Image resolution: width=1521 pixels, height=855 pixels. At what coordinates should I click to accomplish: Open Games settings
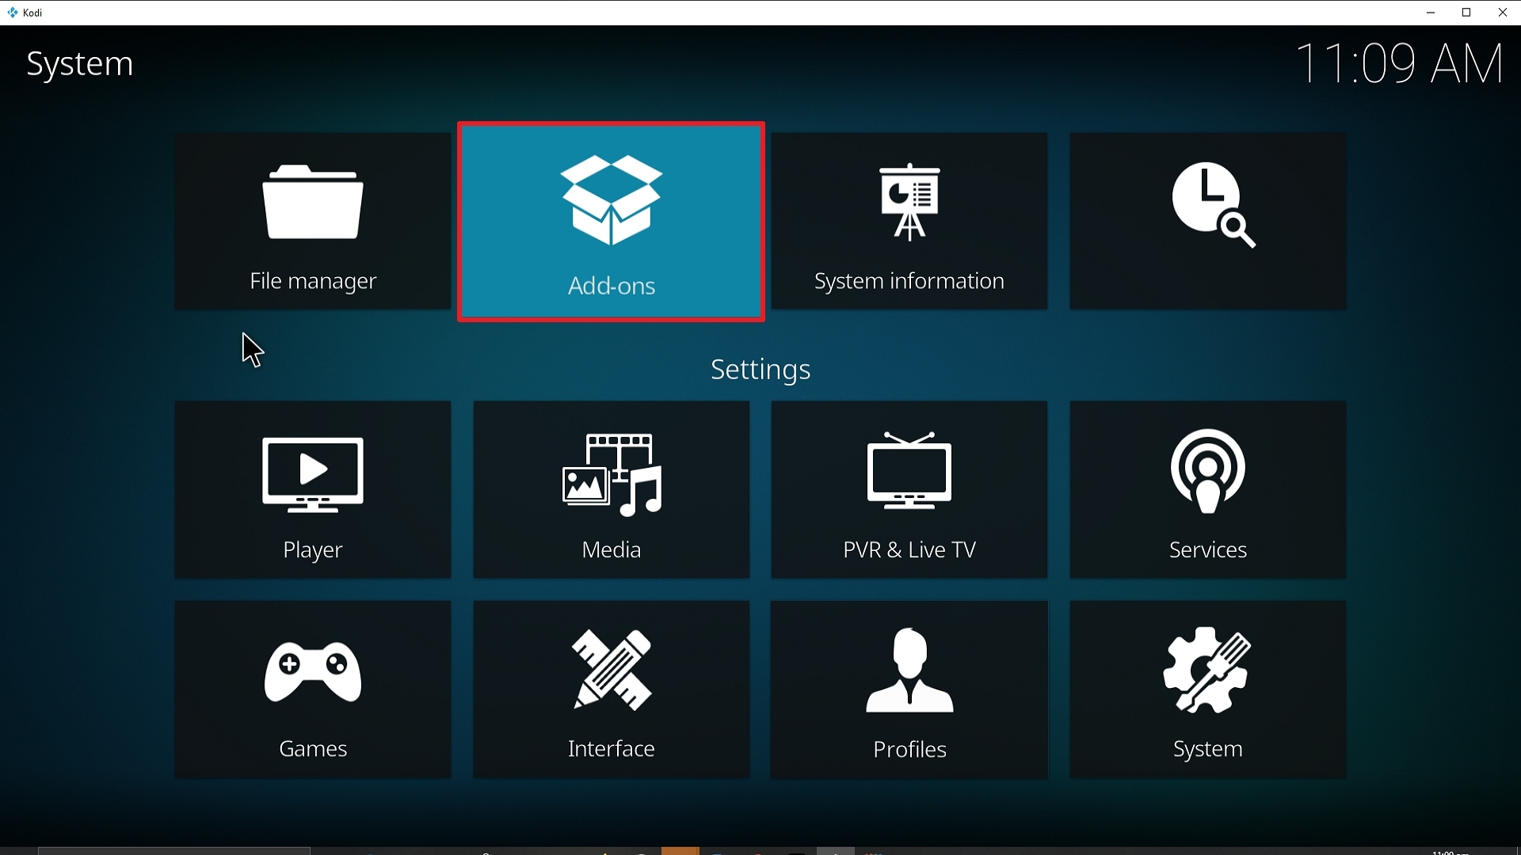click(x=313, y=690)
